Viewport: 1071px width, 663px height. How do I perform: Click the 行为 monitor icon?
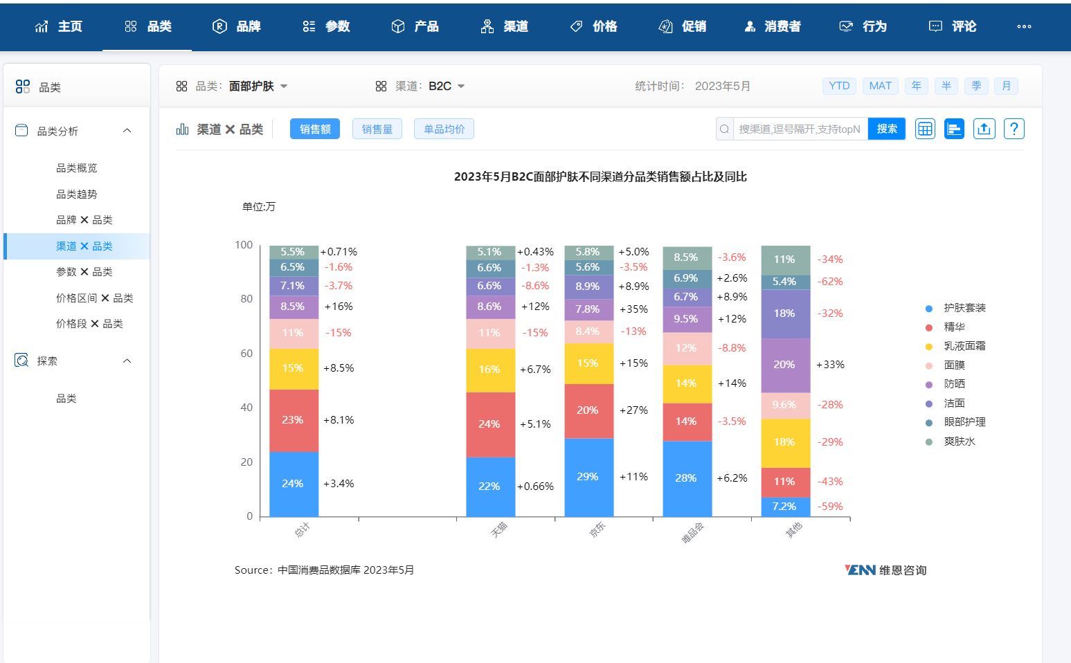click(x=846, y=26)
